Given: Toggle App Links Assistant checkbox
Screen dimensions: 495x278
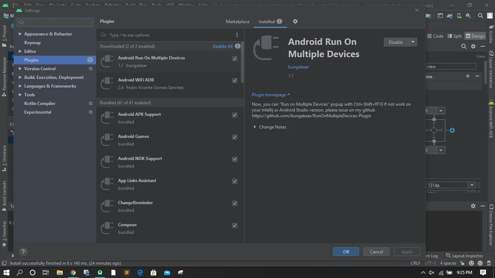Looking at the screenshot, I should point(235,181).
